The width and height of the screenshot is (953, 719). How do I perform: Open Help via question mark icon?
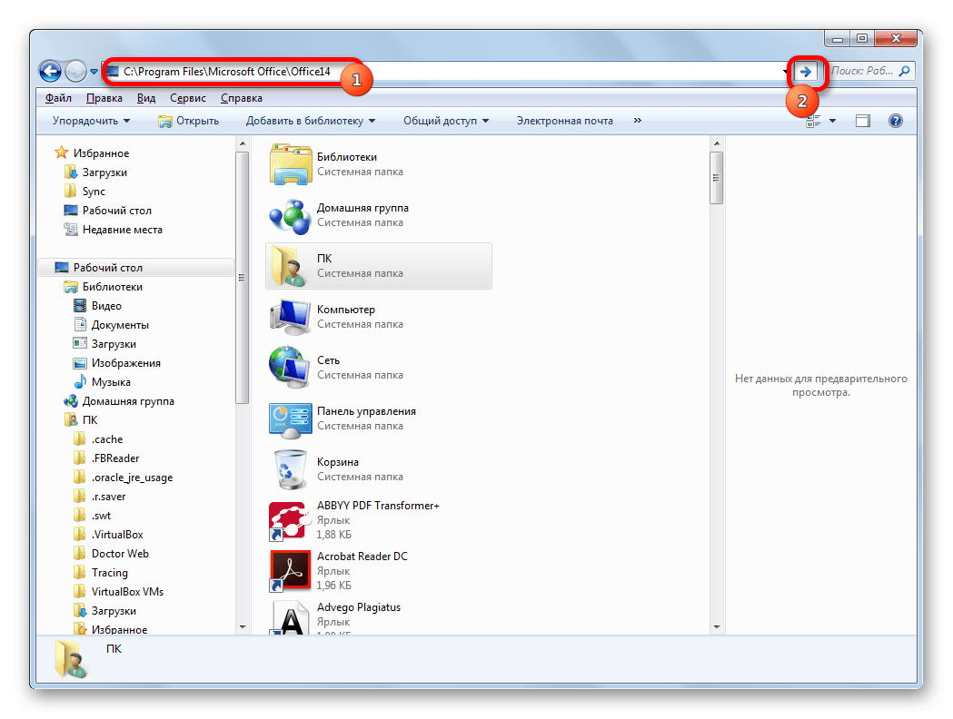(x=895, y=121)
